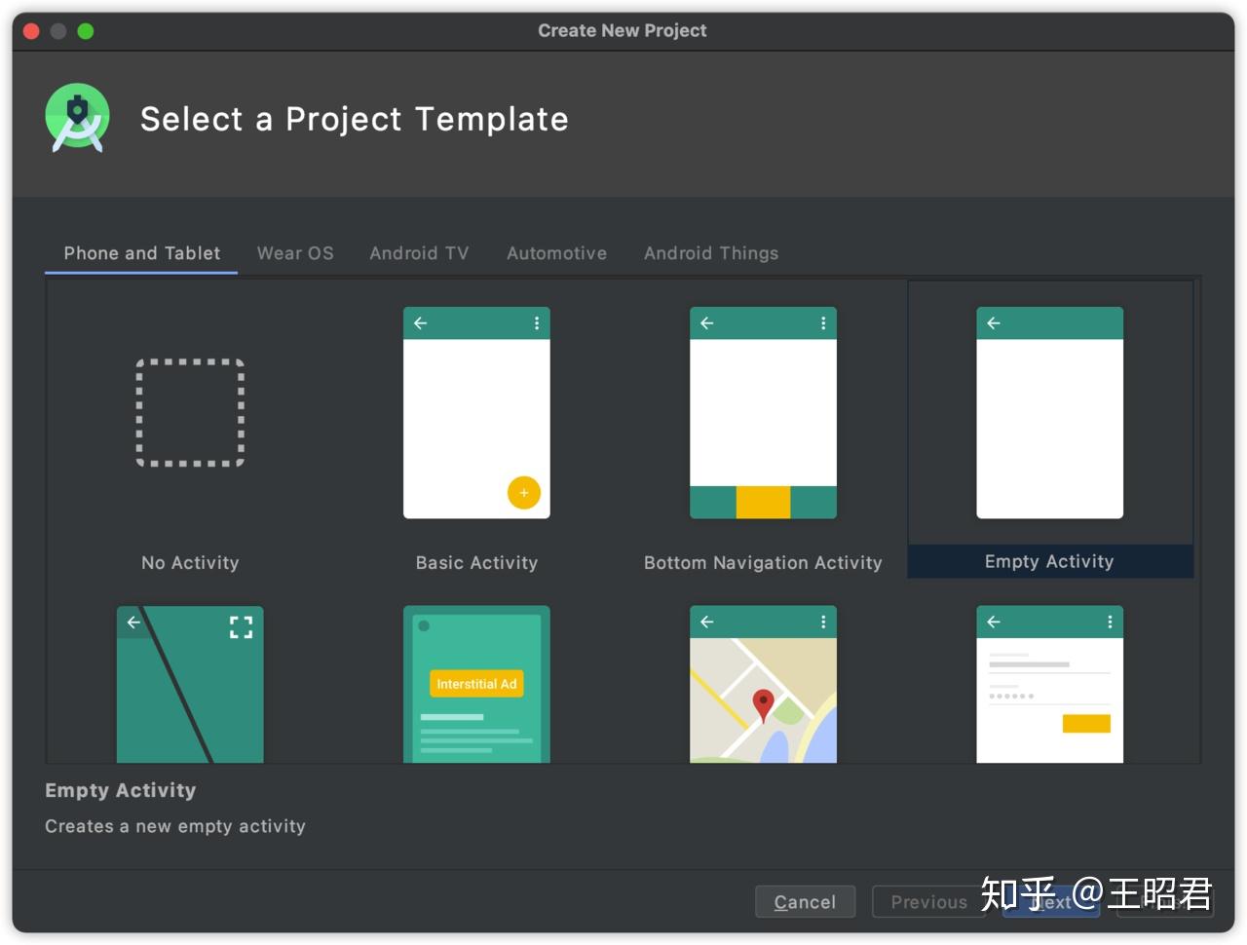
Task: Open the Android TV tab
Action: pos(419,253)
